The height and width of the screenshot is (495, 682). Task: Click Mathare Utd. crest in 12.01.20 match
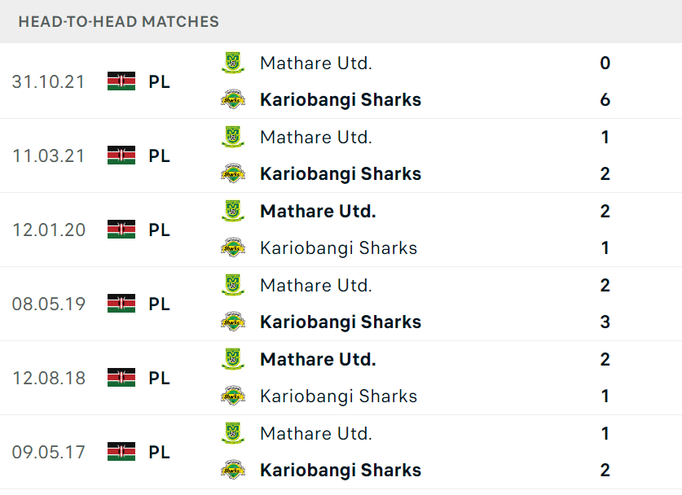pos(233,211)
